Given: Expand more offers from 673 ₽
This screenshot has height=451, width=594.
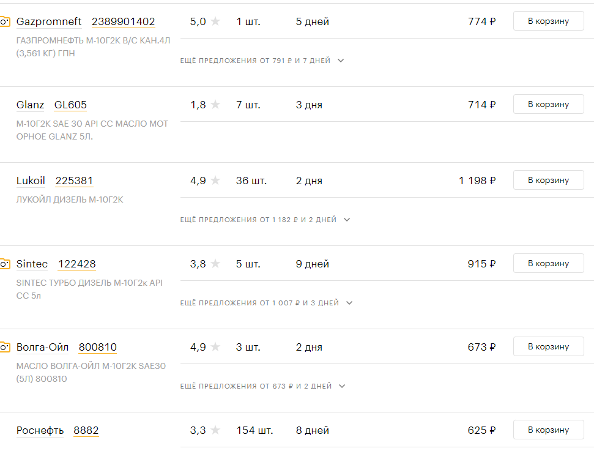Looking at the screenshot, I should 263,386.
